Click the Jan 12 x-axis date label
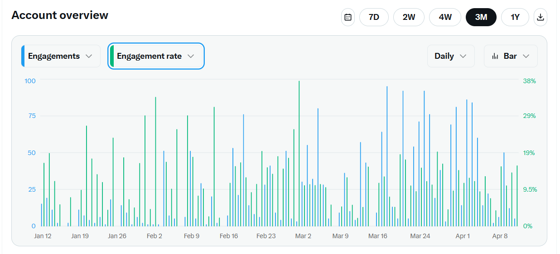560x254 pixels. point(43,236)
